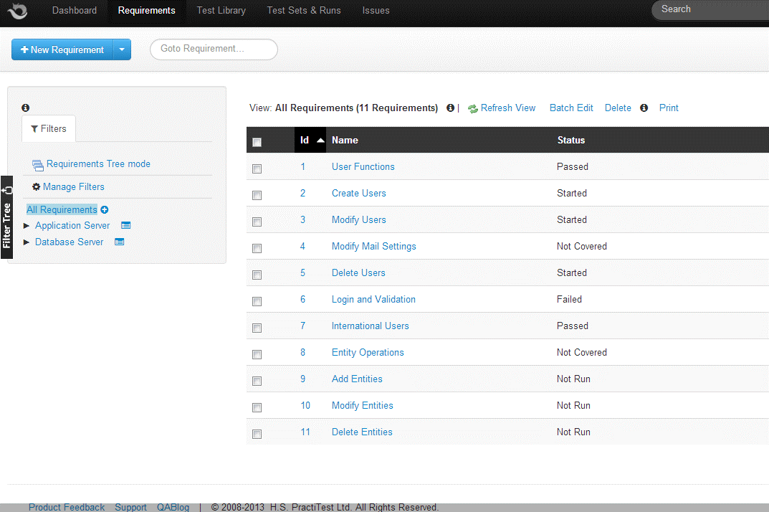Switch to the Test Library tab
This screenshot has width=769, height=512.
tap(221, 11)
